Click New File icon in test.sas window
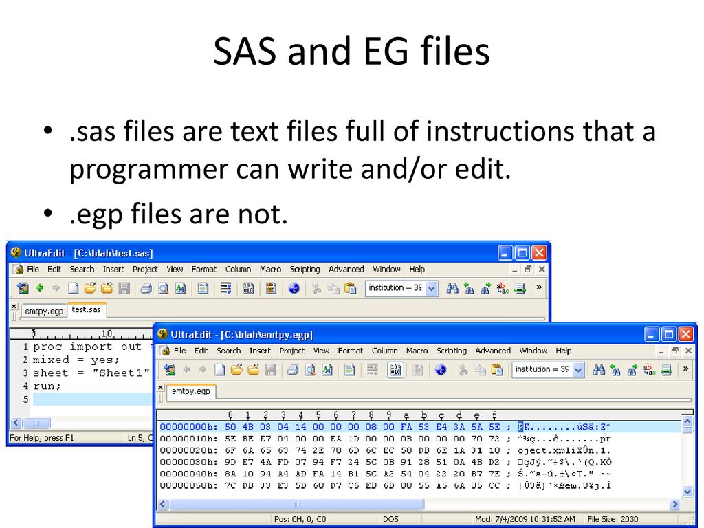Viewport: 704px width, 528px height. [73, 288]
